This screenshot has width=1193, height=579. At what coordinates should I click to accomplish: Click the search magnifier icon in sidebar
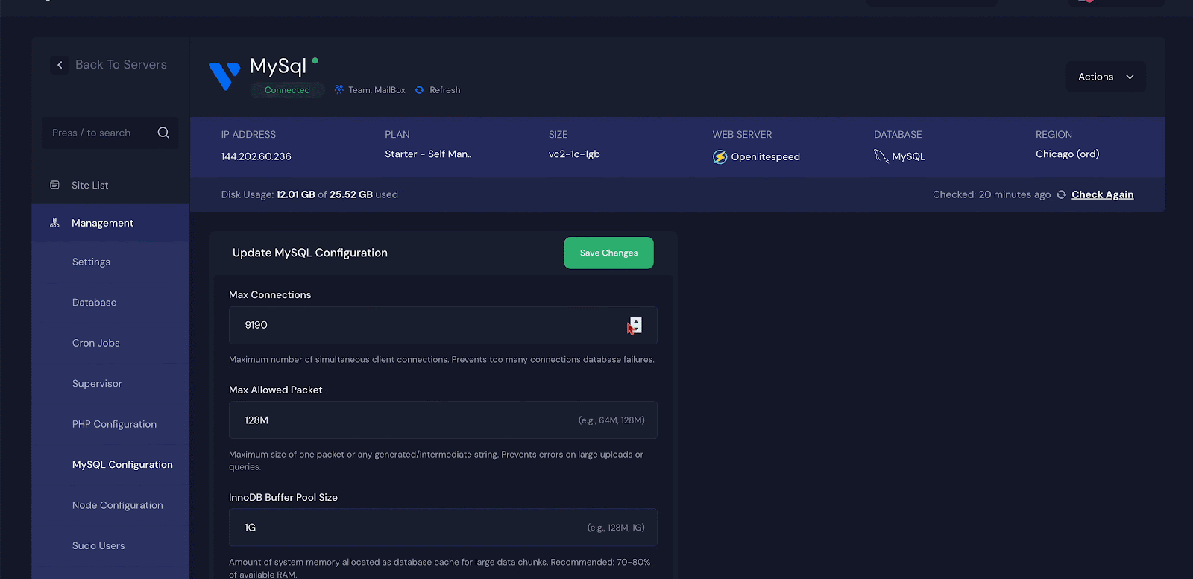[163, 133]
